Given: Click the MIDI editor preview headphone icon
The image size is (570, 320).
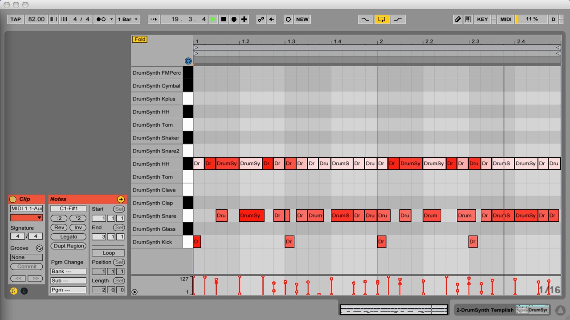Looking at the screenshot, I should pyautogui.click(x=188, y=61).
